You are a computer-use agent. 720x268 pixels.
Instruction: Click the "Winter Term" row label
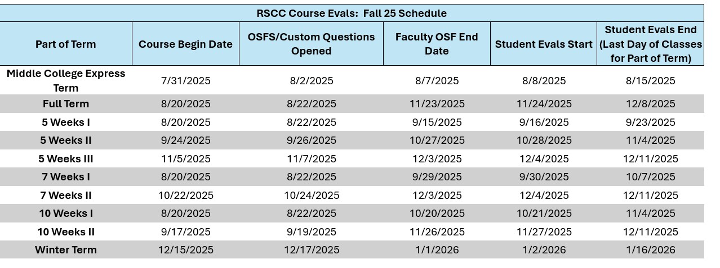(x=66, y=250)
